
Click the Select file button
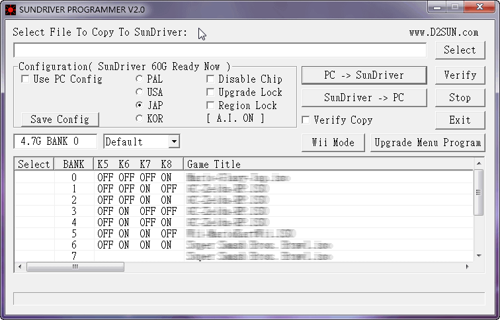(x=460, y=50)
